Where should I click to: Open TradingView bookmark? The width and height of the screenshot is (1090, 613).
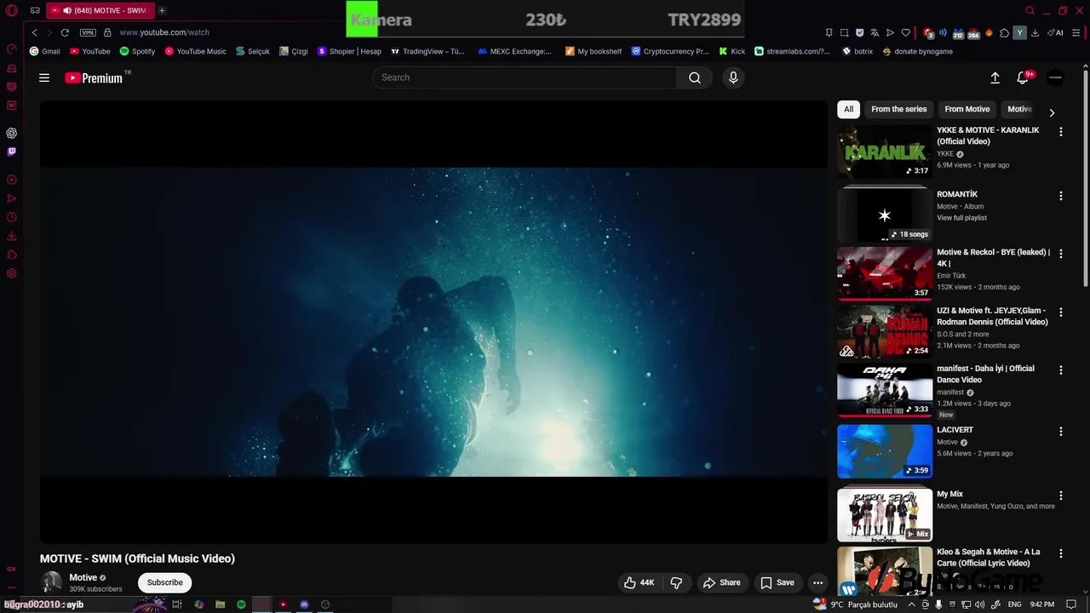coord(427,51)
